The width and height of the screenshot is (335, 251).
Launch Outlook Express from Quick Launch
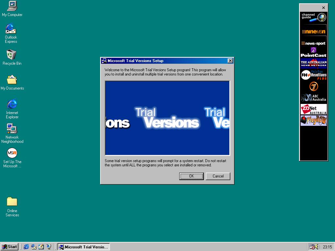pyautogui.click(x=34, y=247)
